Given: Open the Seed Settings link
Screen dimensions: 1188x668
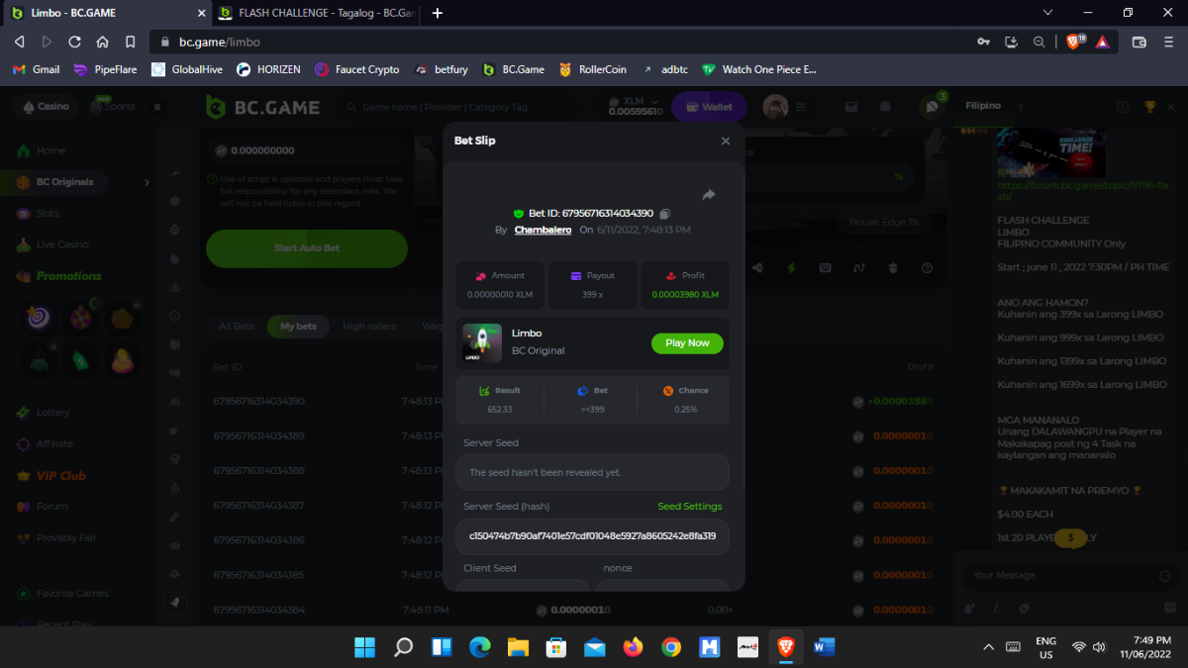Looking at the screenshot, I should click(x=689, y=507).
